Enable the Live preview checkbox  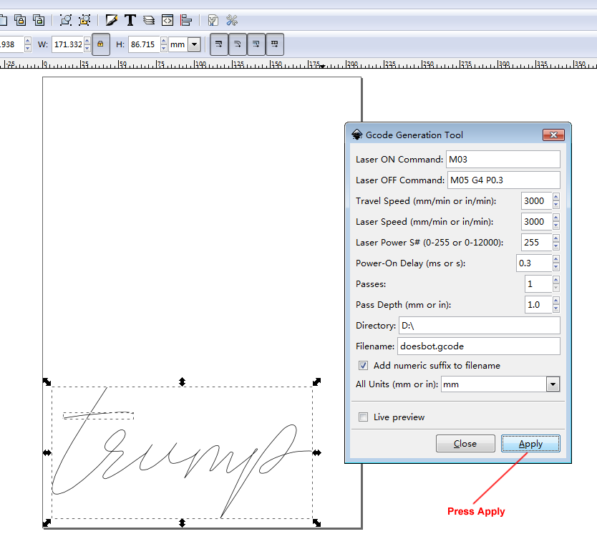[364, 417]
